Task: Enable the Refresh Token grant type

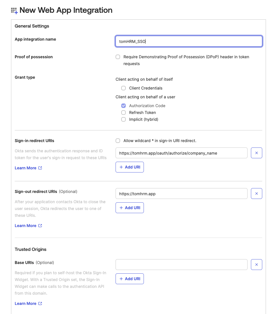Action: click(x=123, y=113)
